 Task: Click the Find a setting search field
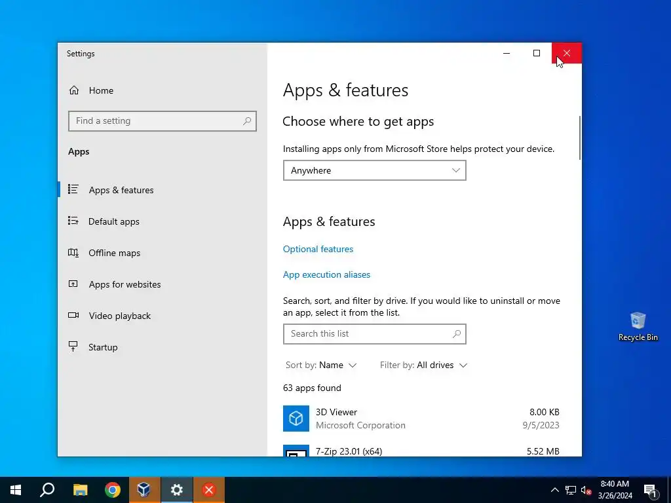coord(163,121)
